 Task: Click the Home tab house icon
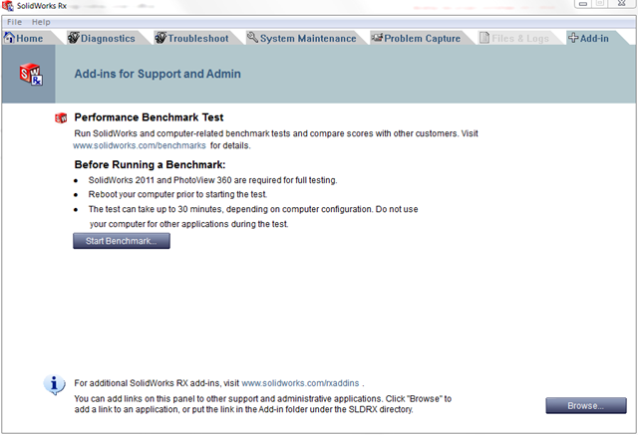(x=9, y=38)
